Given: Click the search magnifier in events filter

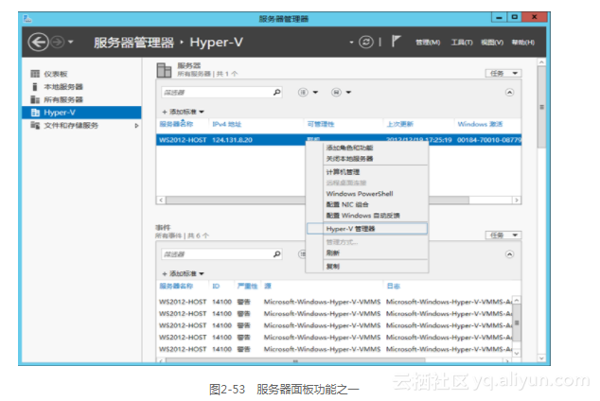Looking at the screenshot, I should pos(276,254).
